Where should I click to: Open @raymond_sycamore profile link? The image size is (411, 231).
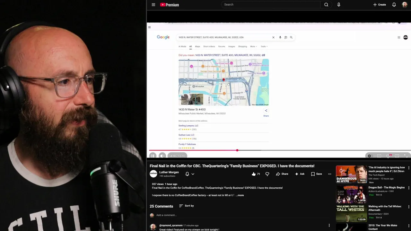point(171,226)
